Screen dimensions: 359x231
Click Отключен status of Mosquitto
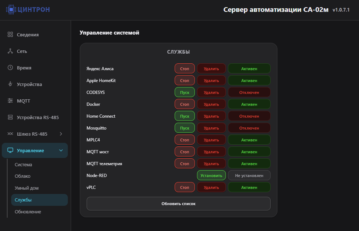point(249,128)
